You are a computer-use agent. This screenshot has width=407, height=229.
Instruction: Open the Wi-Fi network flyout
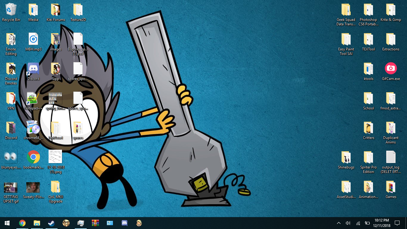pos(358,223)
